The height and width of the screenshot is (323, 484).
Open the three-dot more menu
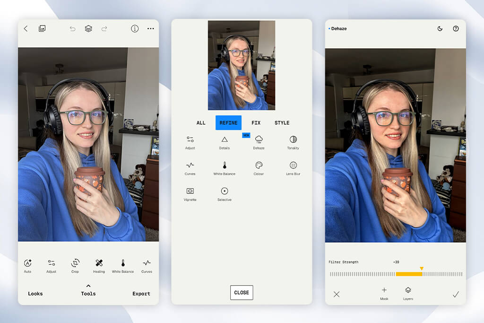[x=151, y=29]
